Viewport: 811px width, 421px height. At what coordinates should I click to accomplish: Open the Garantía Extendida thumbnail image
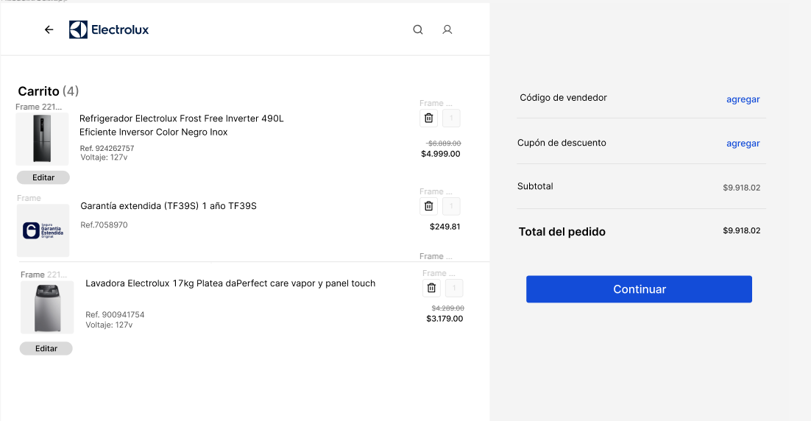click(x=43, y=230)
